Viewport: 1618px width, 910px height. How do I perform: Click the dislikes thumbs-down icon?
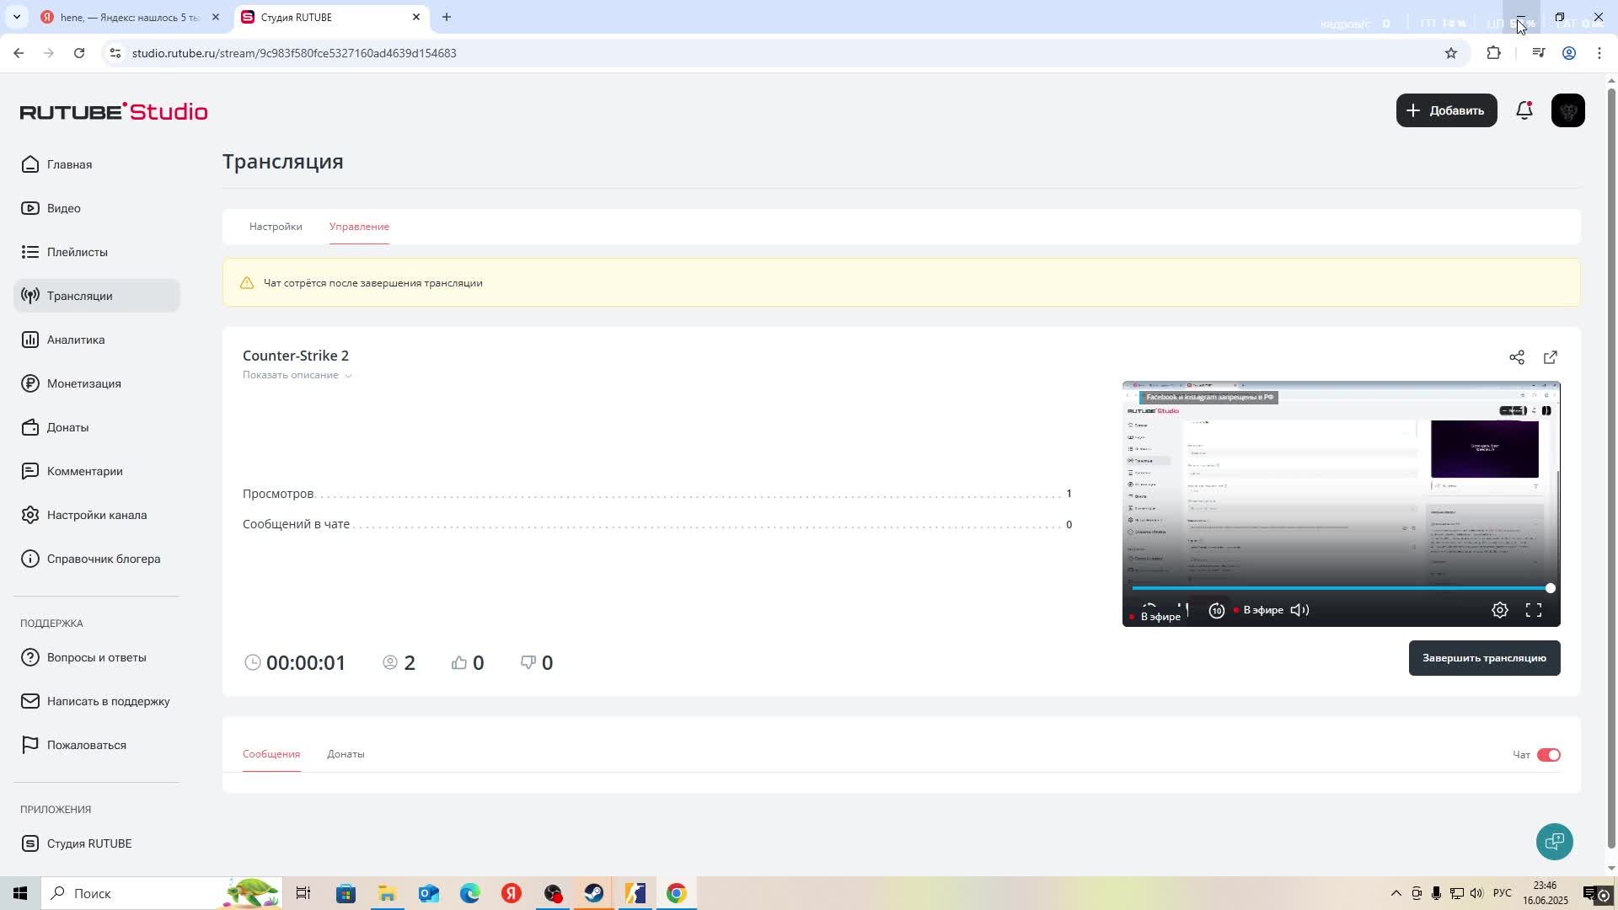[528, 662]
